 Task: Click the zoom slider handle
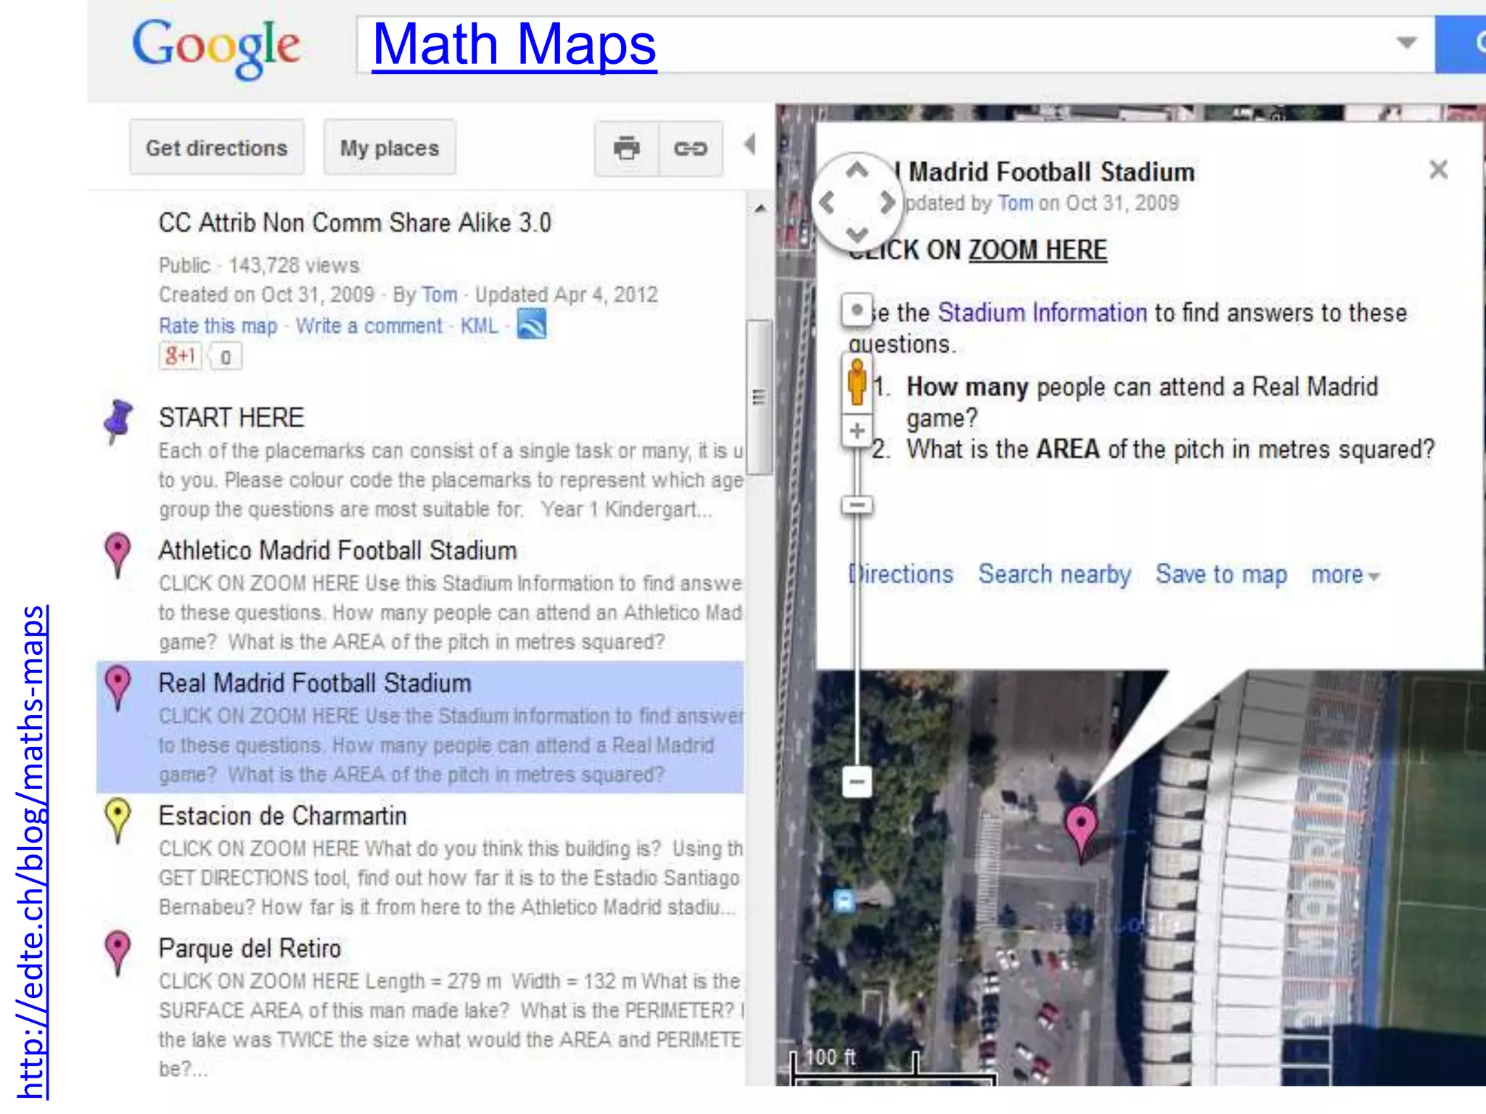point(857,505)
